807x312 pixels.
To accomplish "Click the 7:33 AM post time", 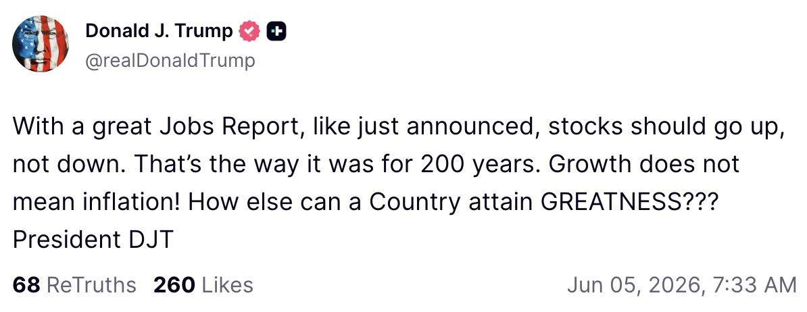I will click(x=753, y=285).
